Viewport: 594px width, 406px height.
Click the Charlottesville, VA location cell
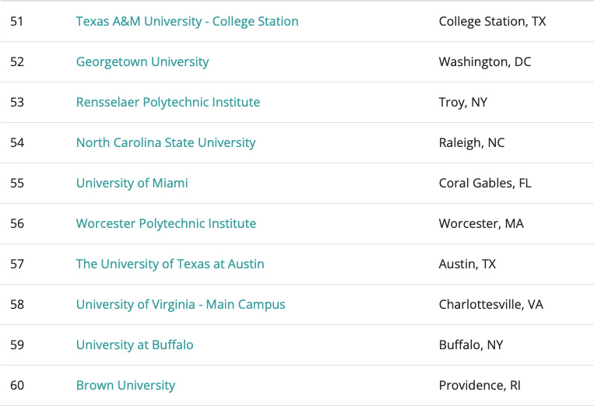coord(490,305)
